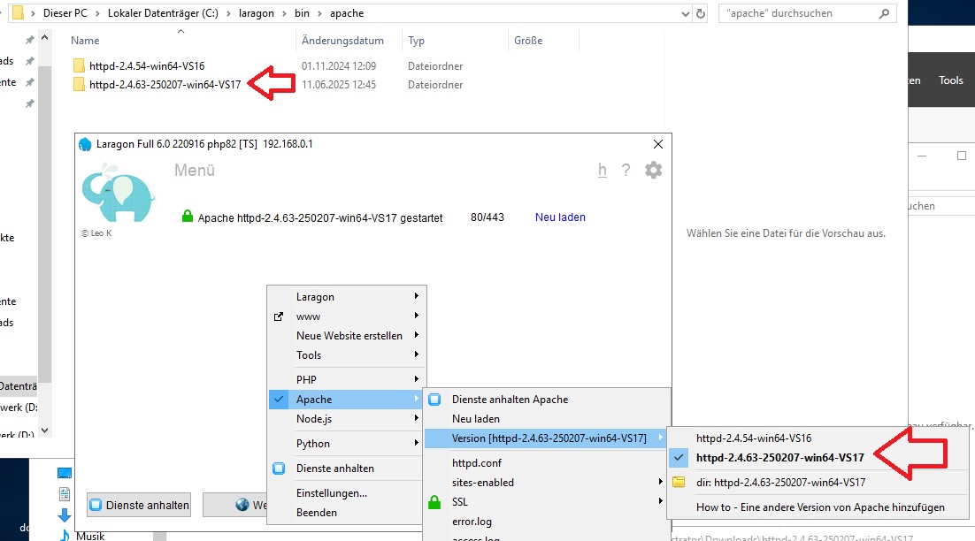Viewport: 975px width, 541px height.
Task: Choose Beenden to quit Laragon
Action: coord(317,513)
